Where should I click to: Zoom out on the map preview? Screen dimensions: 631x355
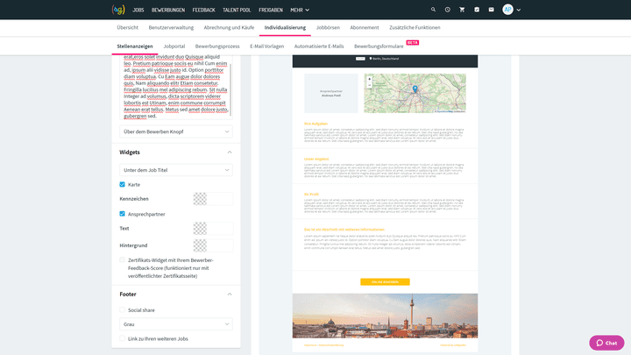369,85
